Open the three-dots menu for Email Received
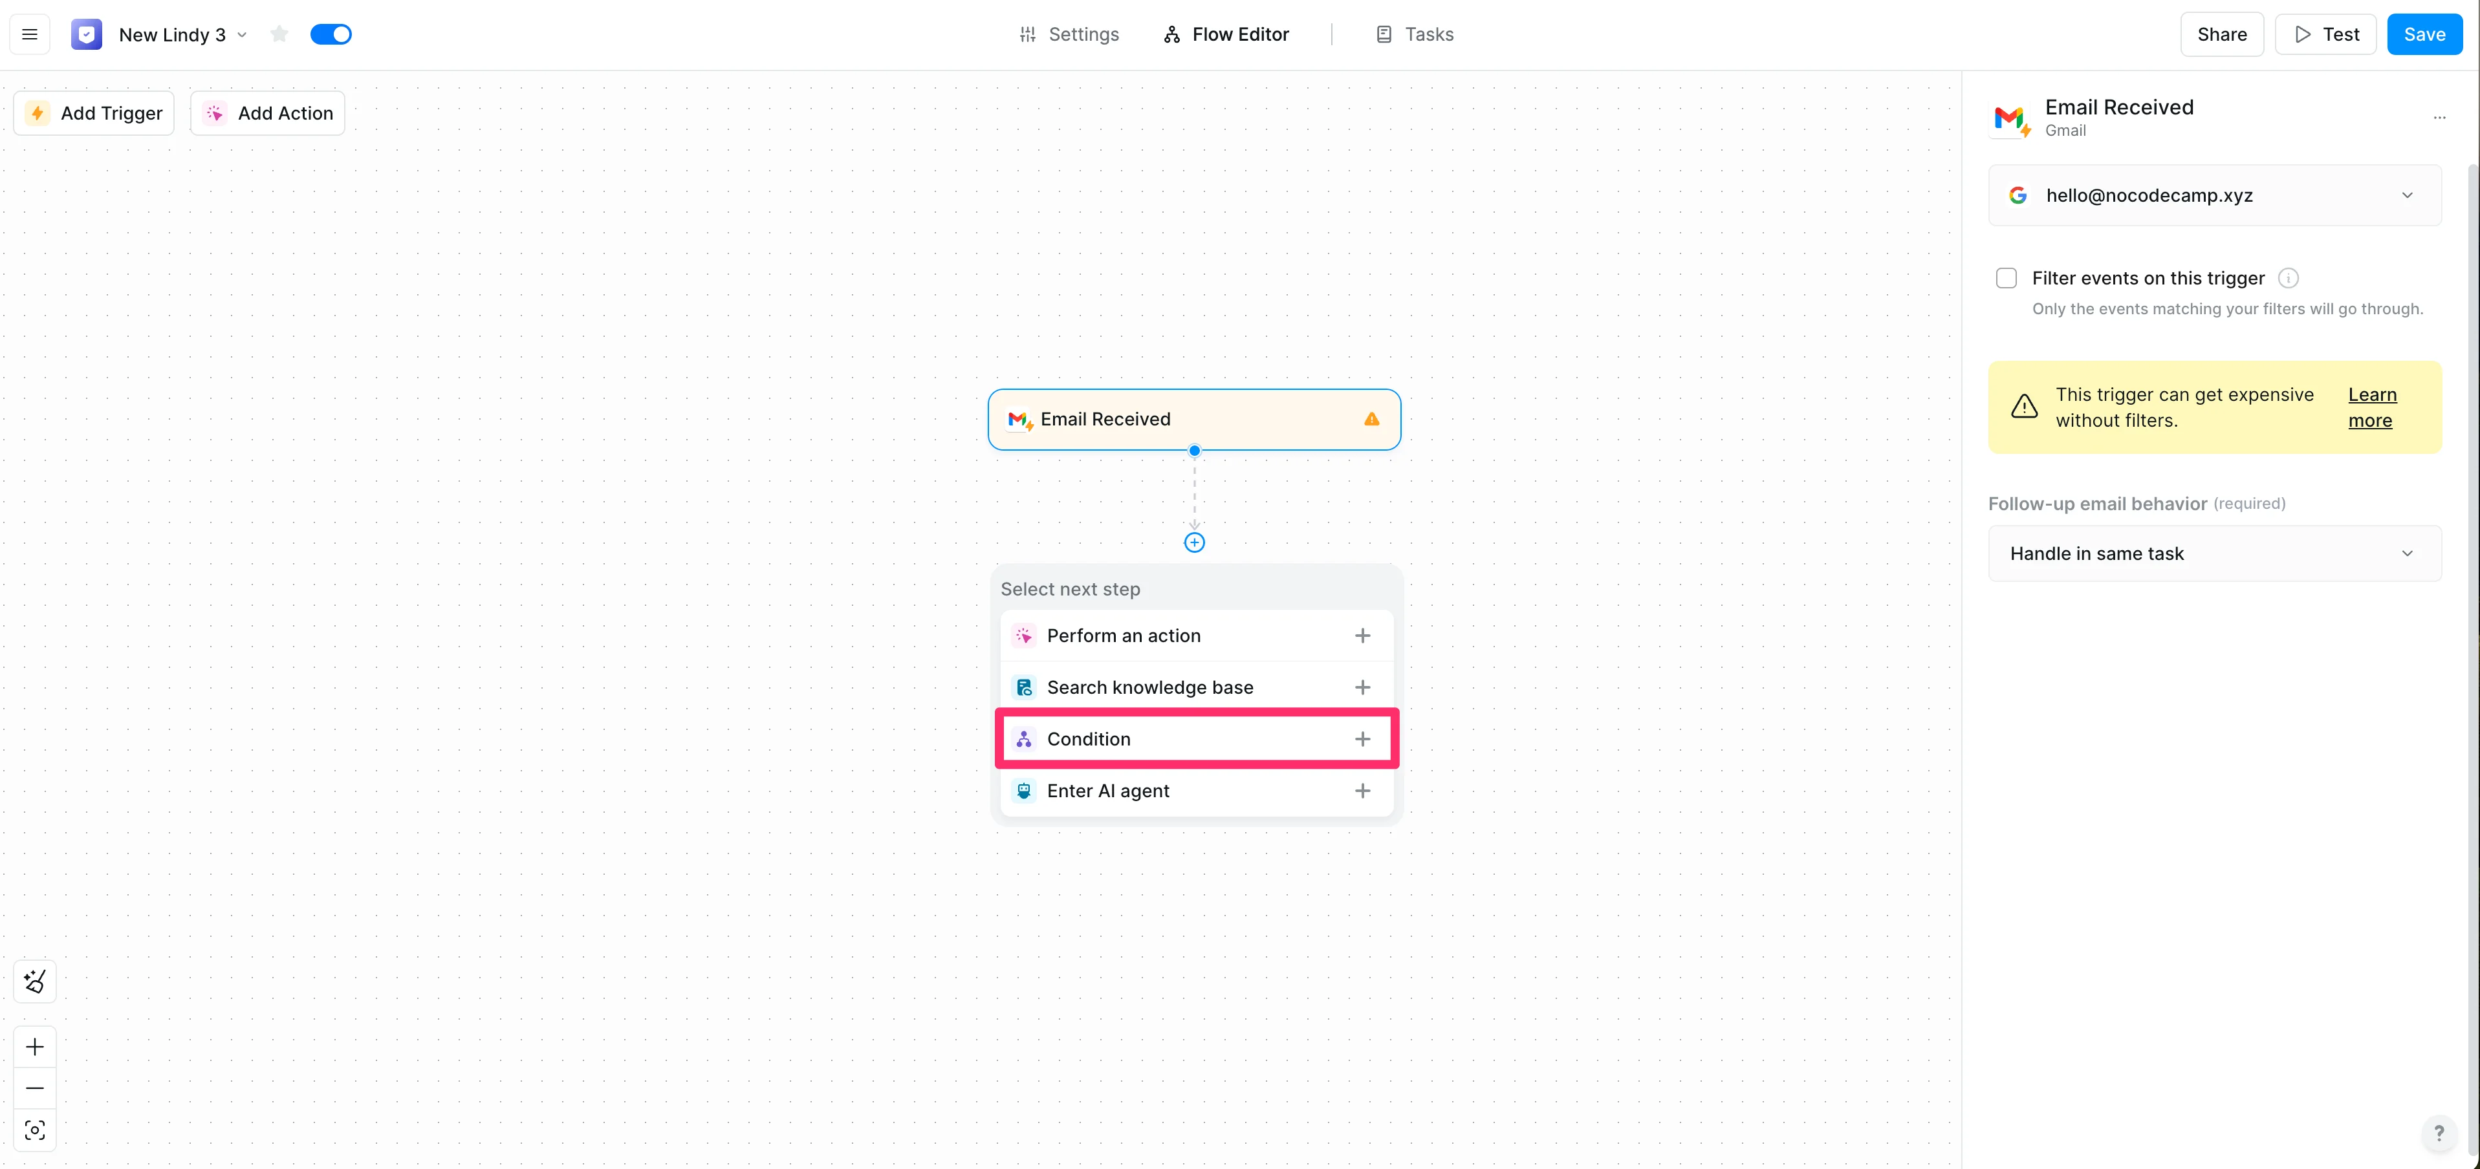The height and width of the screenshot is (1169, 2480). pos(2439,118)
